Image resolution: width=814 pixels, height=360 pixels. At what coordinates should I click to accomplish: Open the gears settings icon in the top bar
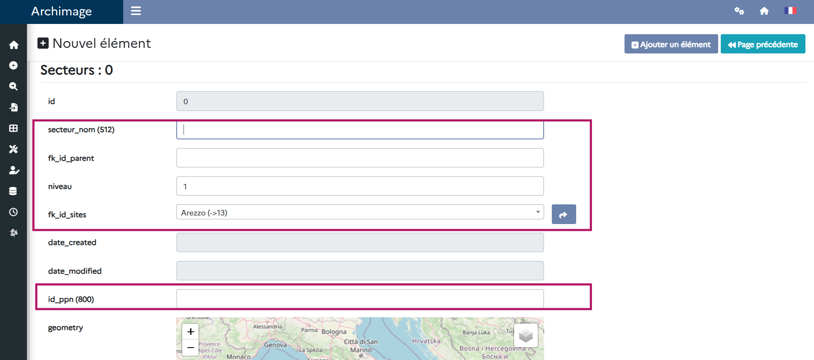coord(739,11)
